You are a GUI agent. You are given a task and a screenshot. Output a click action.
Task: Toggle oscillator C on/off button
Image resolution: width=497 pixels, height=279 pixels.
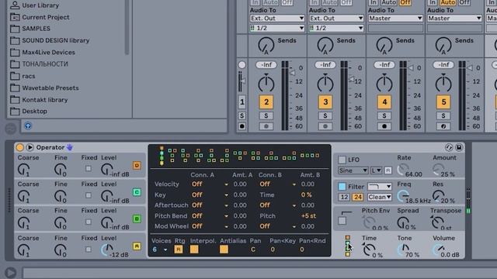[137, 192]
